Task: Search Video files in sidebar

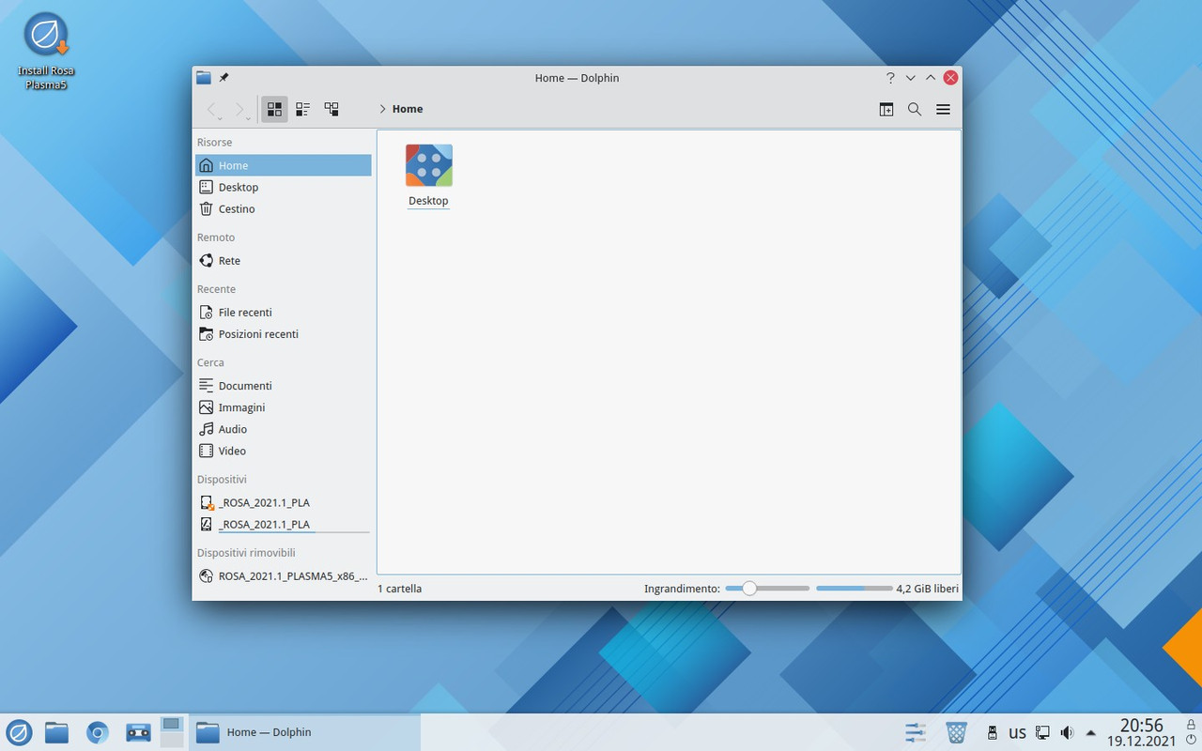Action: (284, 450)
